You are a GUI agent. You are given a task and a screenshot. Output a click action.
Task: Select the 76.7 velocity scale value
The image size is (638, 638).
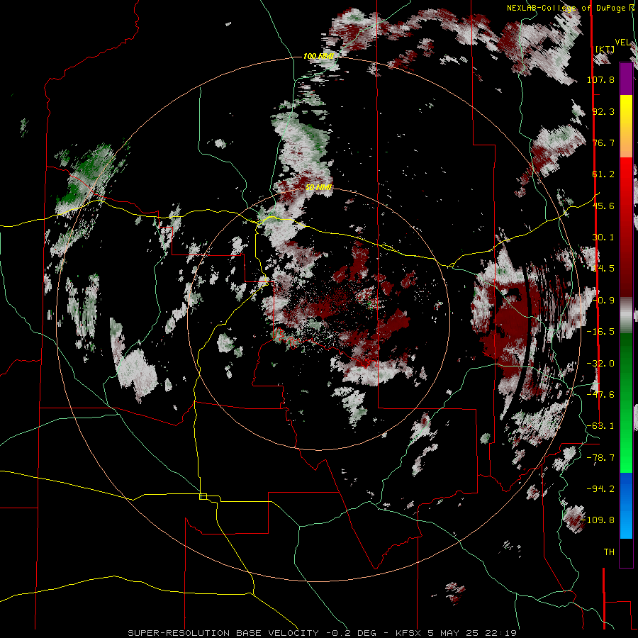(603, 142)
